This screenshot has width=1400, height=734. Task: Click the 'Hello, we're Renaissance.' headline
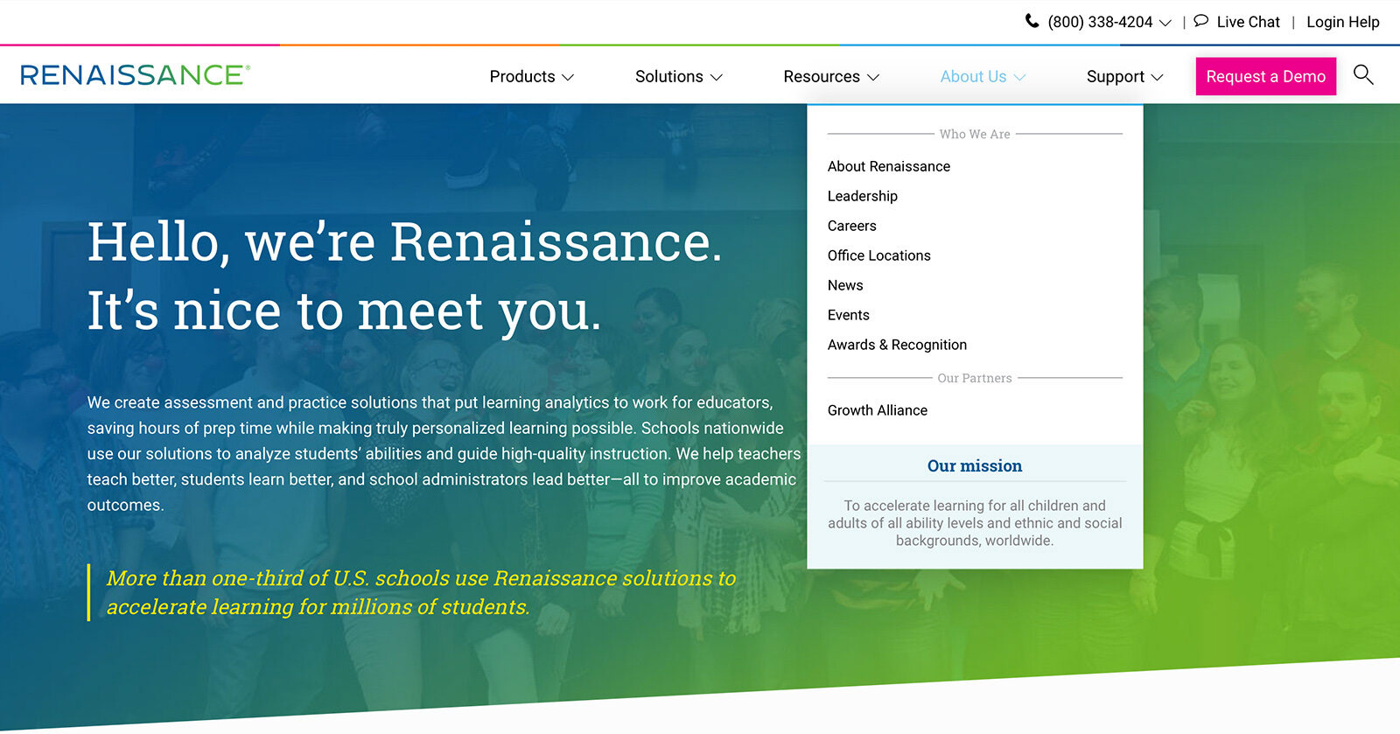405,241
